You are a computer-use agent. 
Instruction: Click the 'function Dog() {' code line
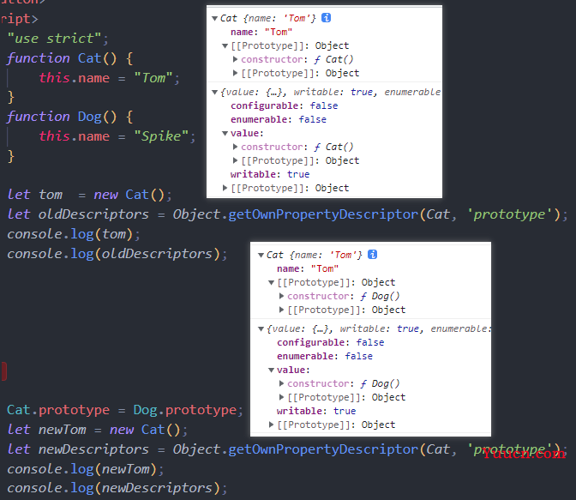(69, 117)
